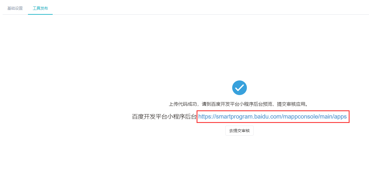Switch to the 基础设置 tab
Screen dimensions: 369x179
[15, 8]
